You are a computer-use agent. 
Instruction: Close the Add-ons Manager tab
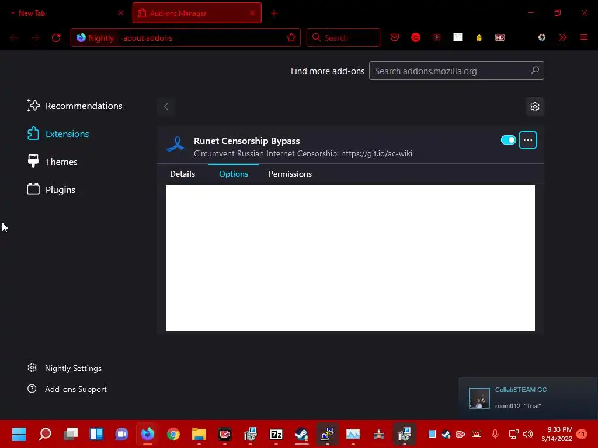252,13
